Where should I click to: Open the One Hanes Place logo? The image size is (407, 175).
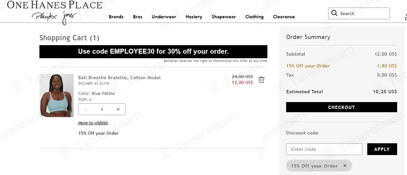pos(55,5)
